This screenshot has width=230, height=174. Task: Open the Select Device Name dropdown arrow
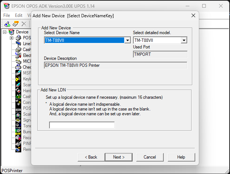tap(127, 40)
